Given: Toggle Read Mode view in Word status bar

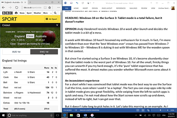Looking at the screenshot, I should click(x=138, y=110).
